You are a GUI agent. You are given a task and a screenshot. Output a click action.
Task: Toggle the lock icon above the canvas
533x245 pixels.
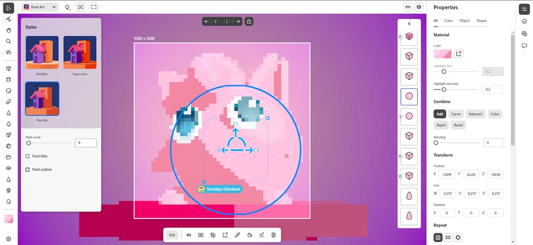pos(249,21)
